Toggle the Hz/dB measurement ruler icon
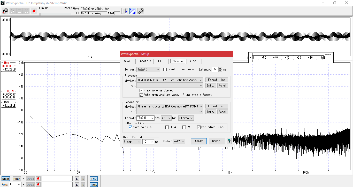Screen dimensions: 353x187 (133, 11)
